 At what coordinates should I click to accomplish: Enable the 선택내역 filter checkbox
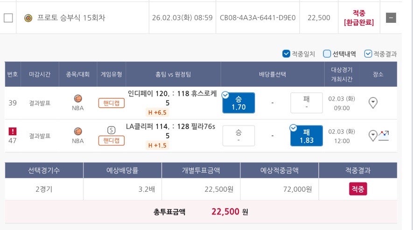[327, 54]
